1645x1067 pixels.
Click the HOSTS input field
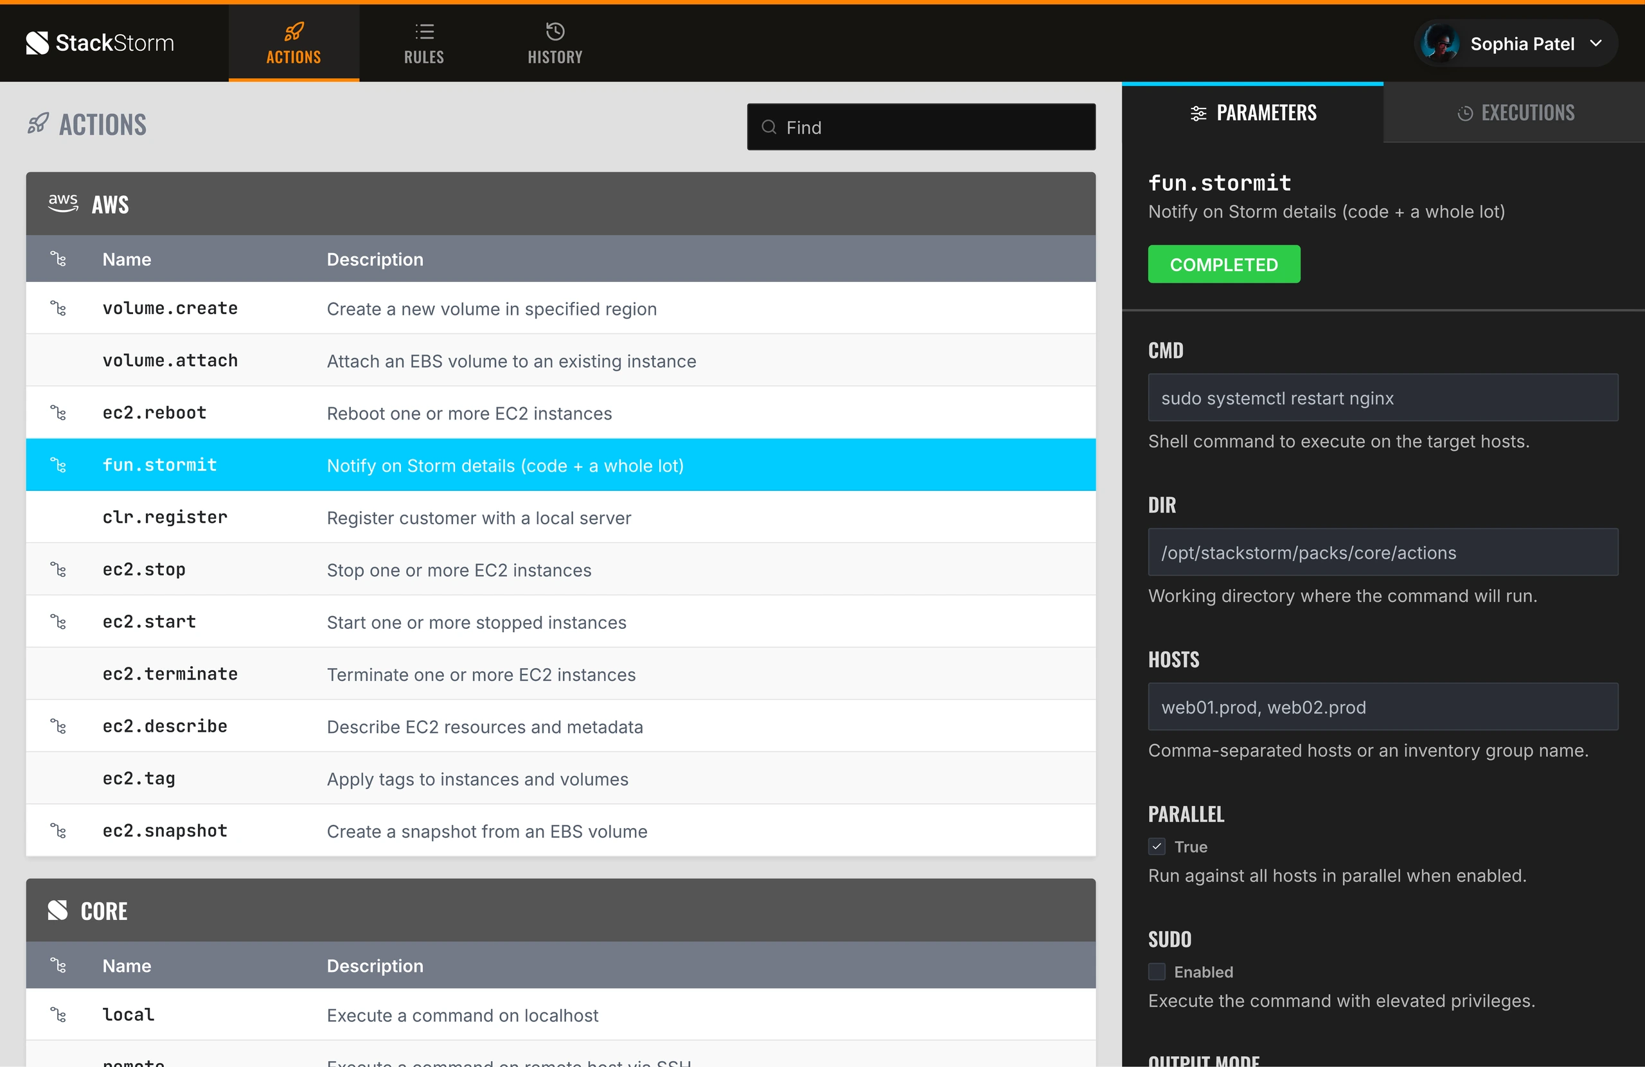(x=1383, y=706)
